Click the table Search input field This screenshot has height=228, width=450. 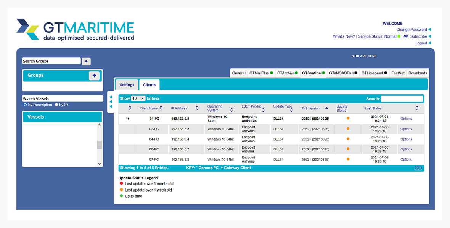click(x=402, y=99)
